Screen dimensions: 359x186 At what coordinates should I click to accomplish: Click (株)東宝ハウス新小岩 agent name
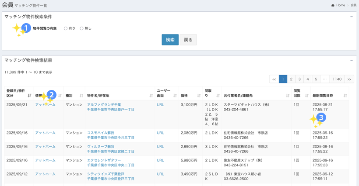click(x=243, y=174)
